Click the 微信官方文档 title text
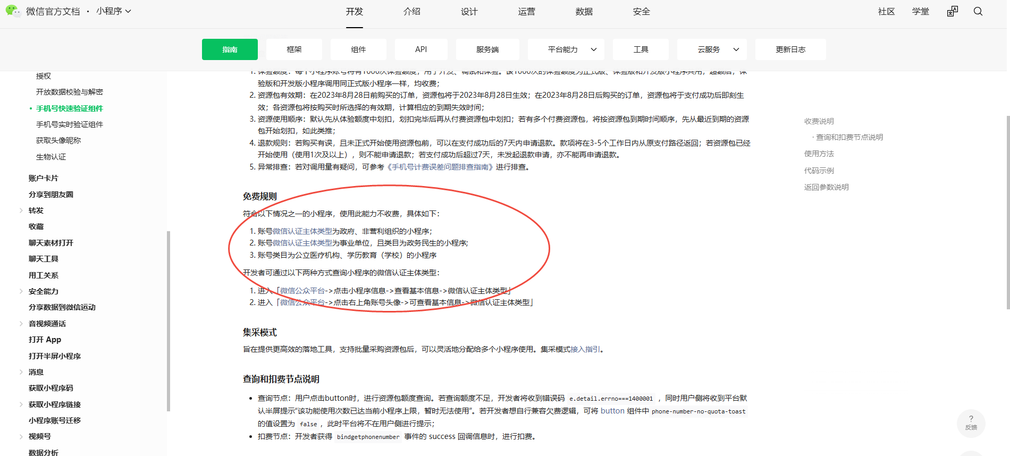This screenshot has width=1010, height=456. point(53,11)
